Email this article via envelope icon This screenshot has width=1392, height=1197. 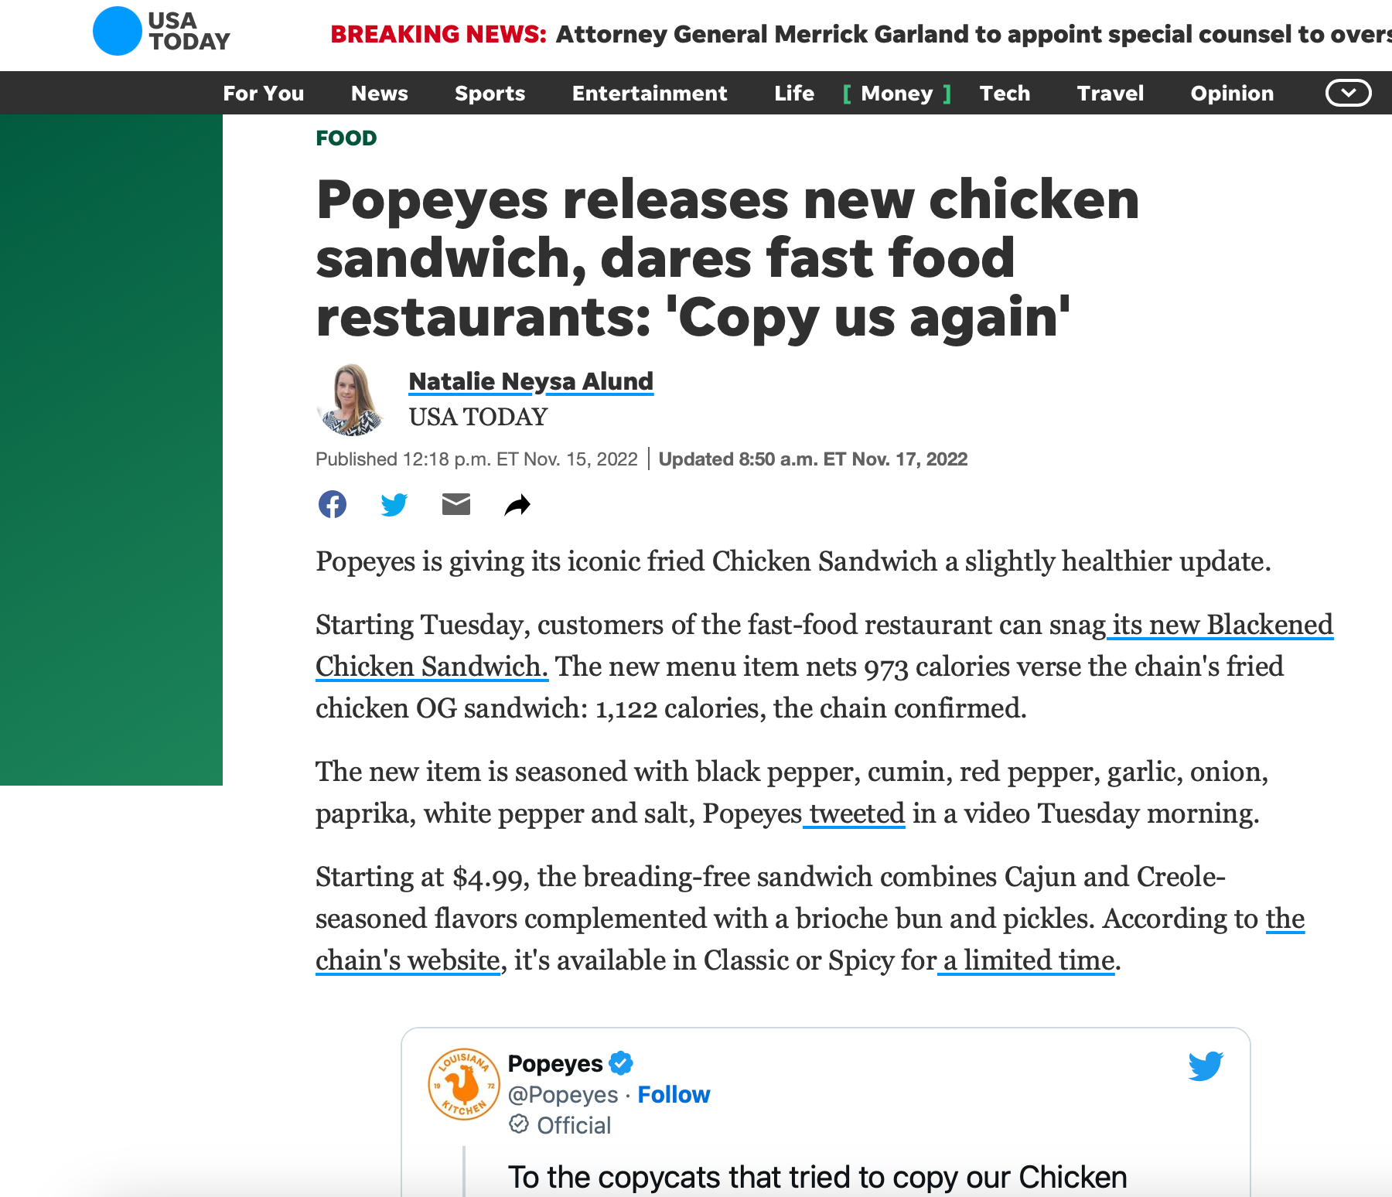coord(456,504)
